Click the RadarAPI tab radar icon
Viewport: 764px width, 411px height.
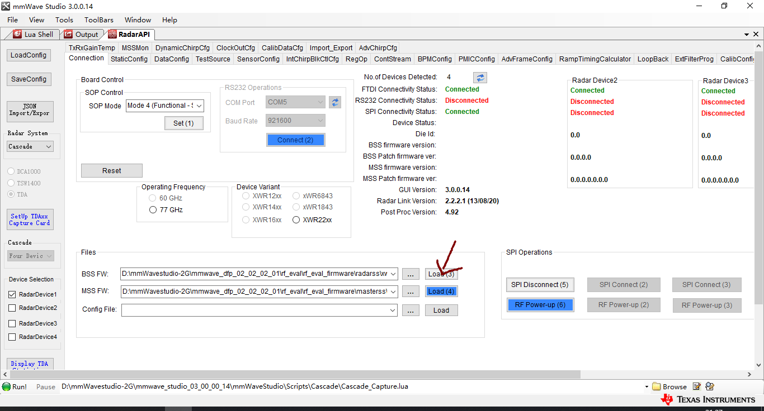tap(112, 35)
